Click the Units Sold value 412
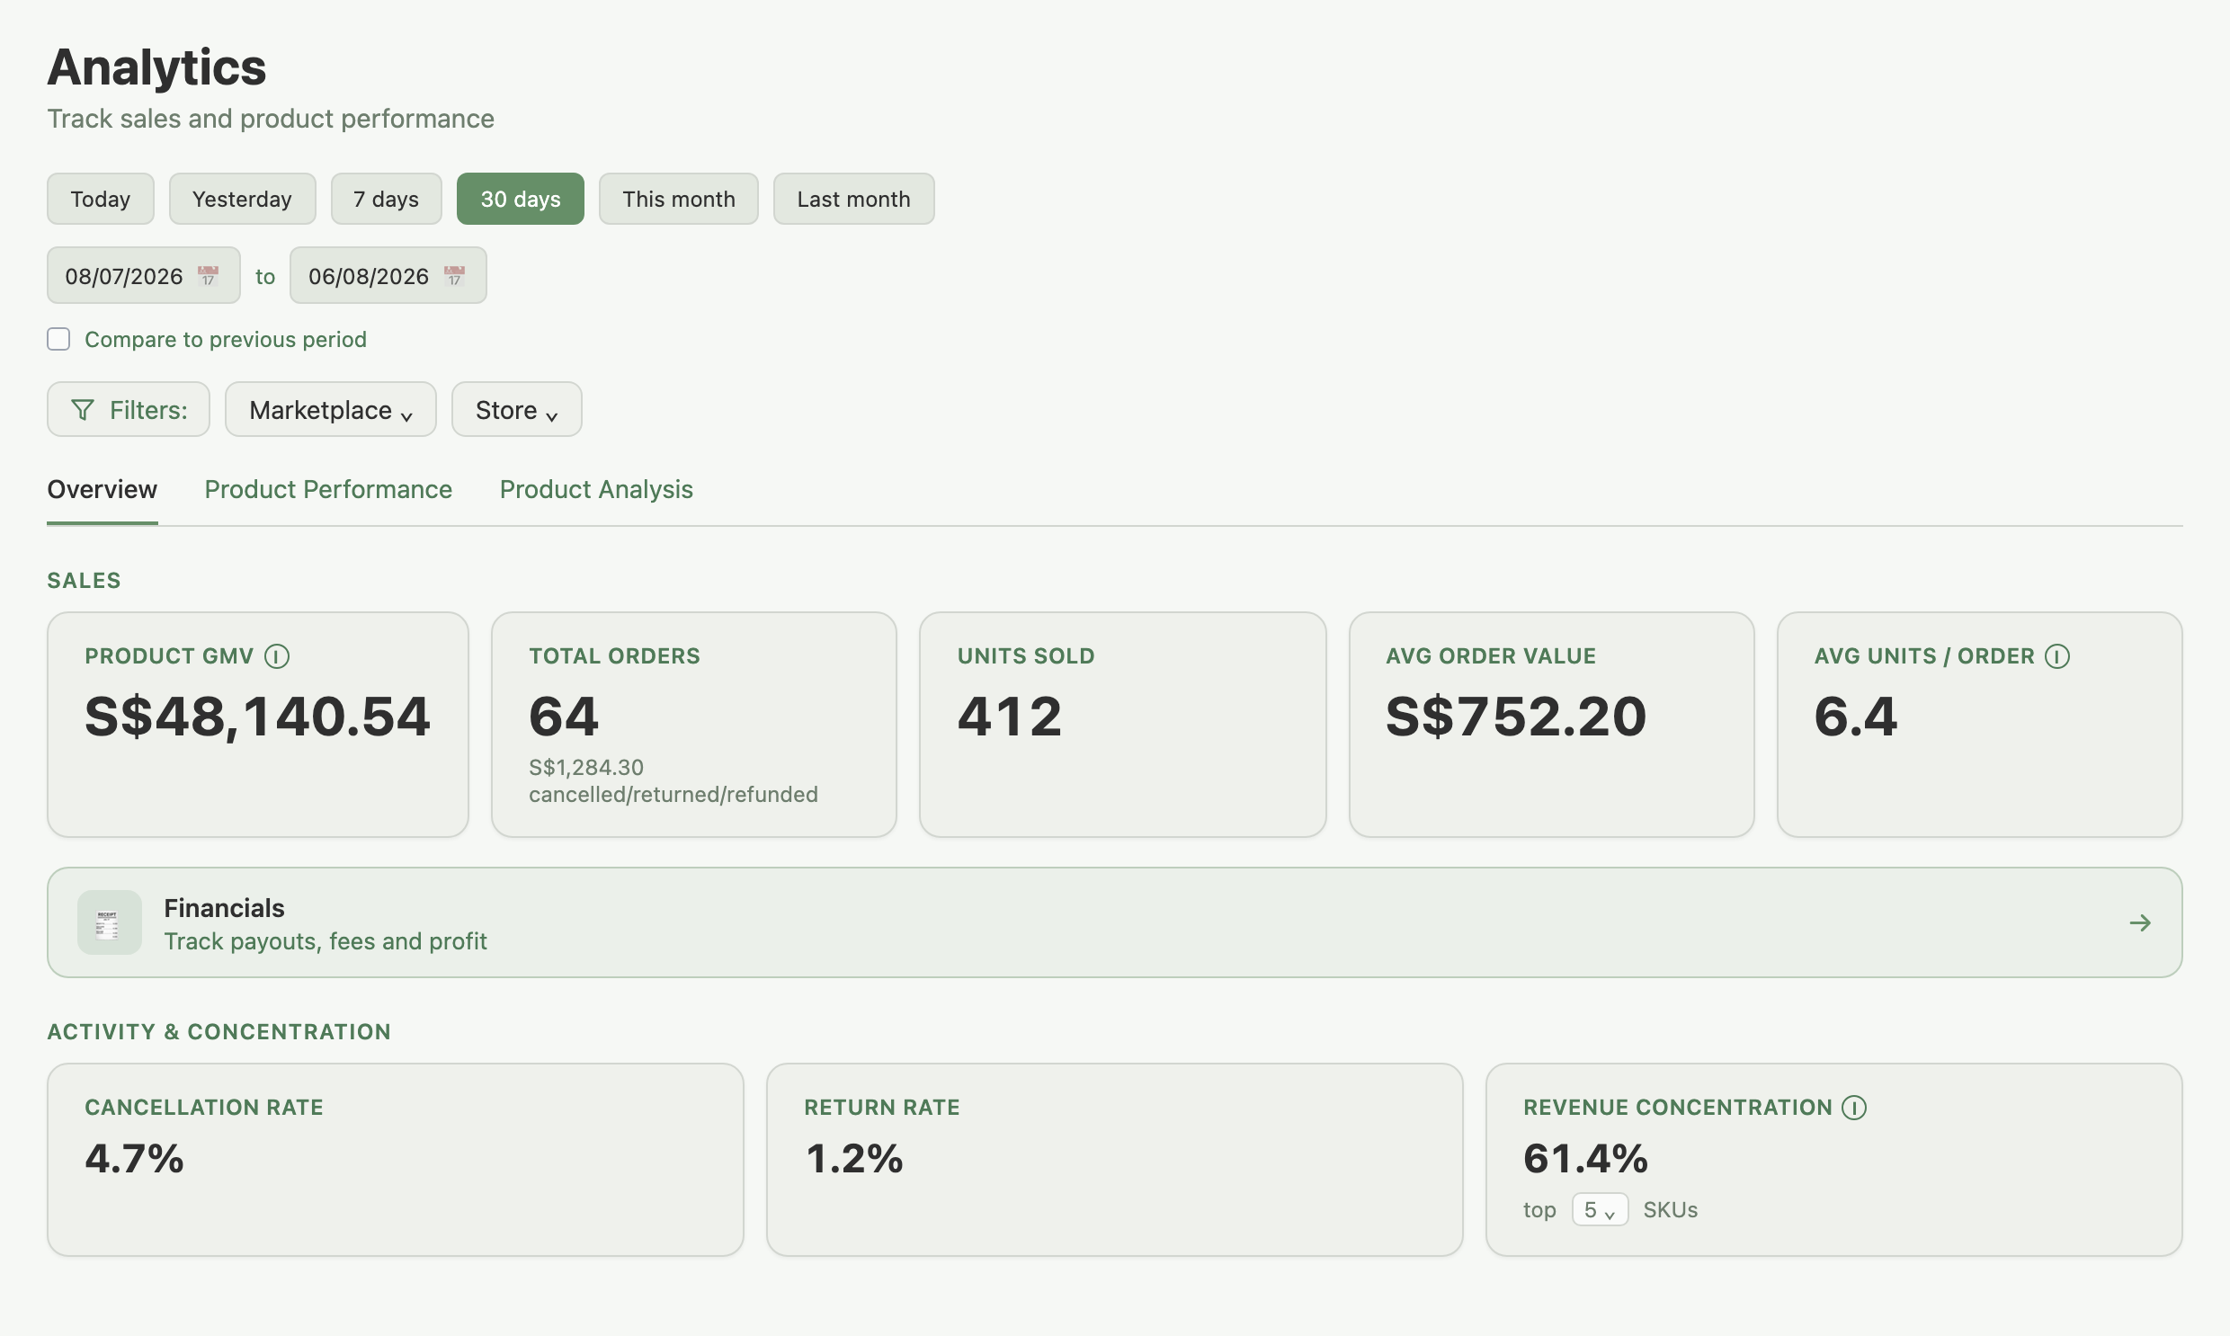Image resolution: width=2230 pixels, height=1336 pixels. pyautogui.click(x=1010, y=717)
